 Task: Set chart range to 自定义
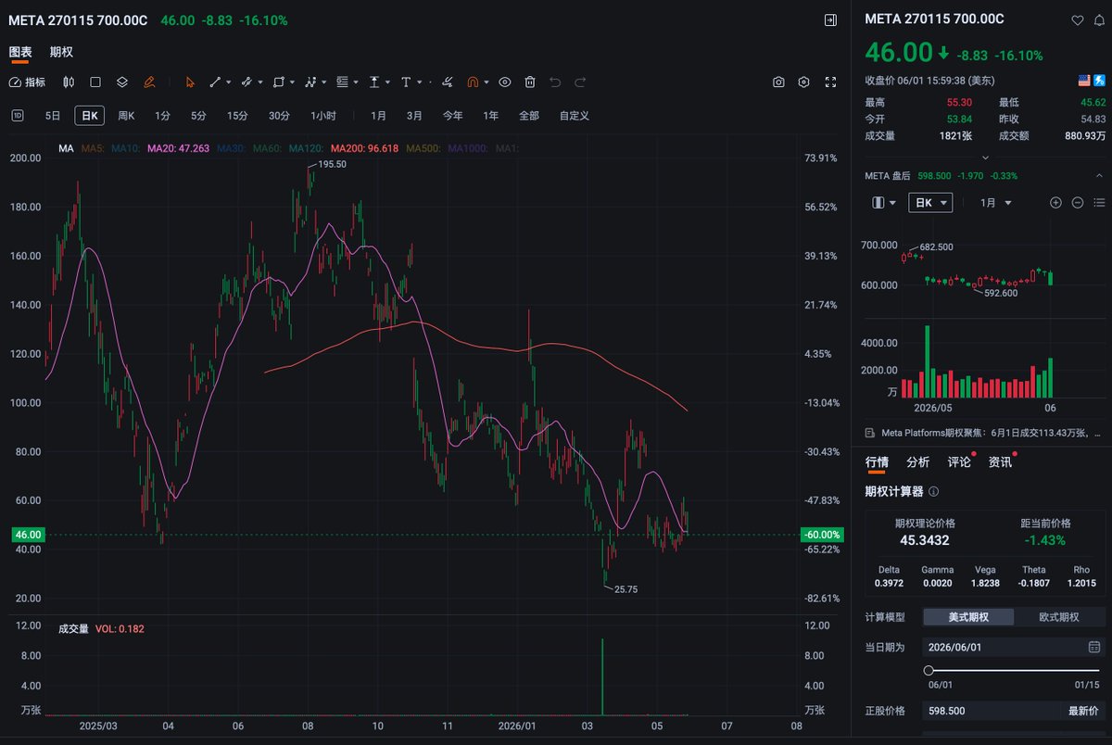[574, 116]
